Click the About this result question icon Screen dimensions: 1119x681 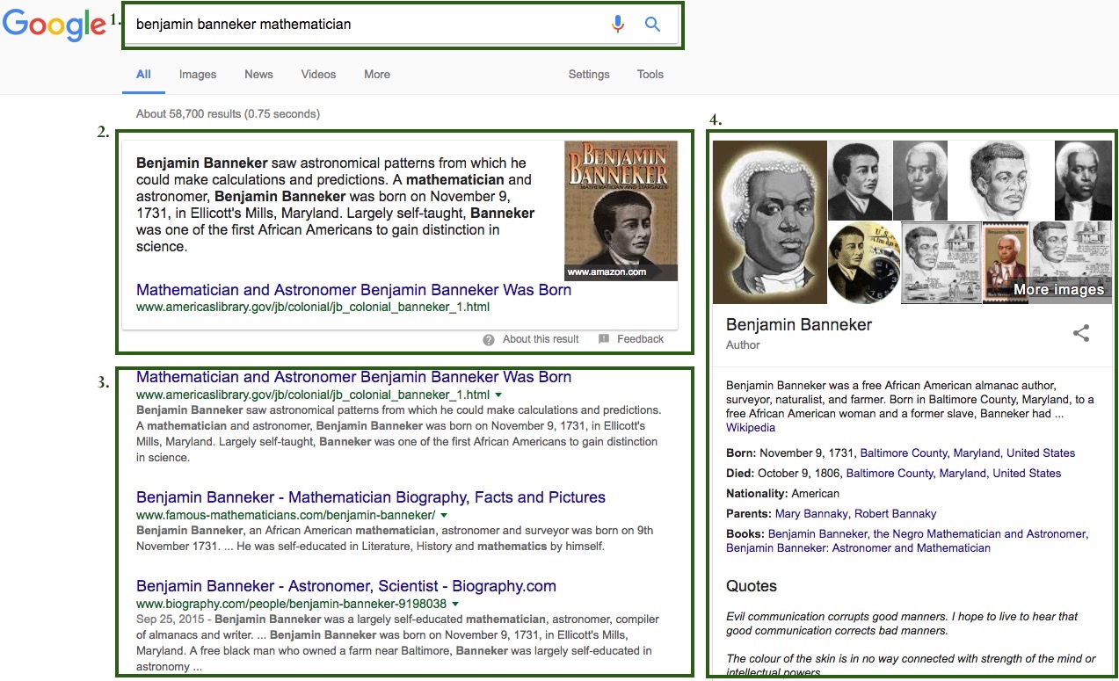coord(488,339)
